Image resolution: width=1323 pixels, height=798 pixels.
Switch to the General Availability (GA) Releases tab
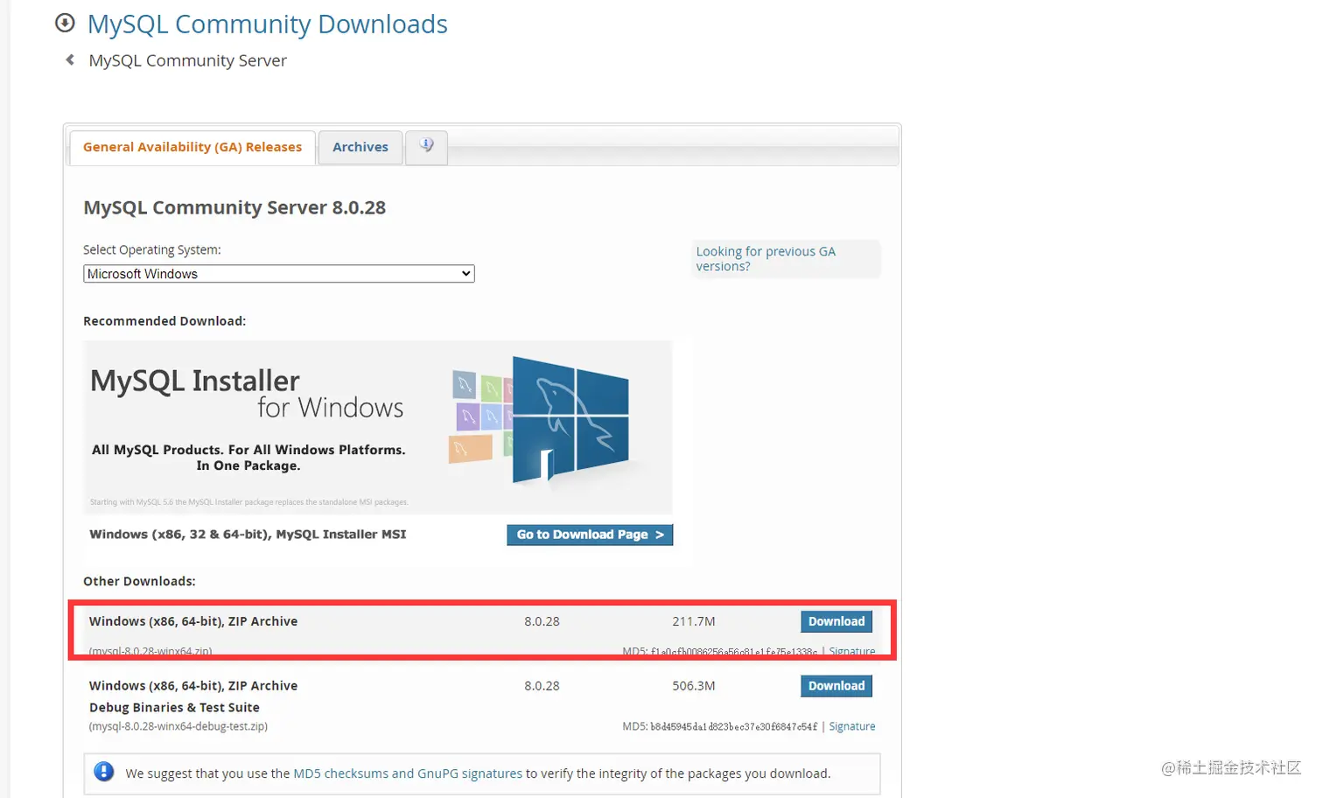pos(192,147)
